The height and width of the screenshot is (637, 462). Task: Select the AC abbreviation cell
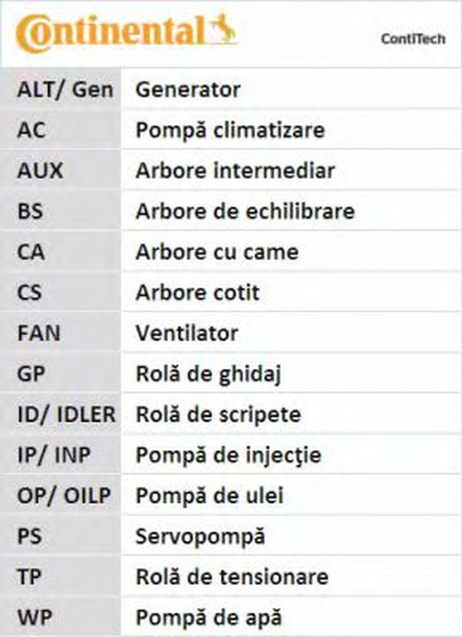tap(31, 130)
